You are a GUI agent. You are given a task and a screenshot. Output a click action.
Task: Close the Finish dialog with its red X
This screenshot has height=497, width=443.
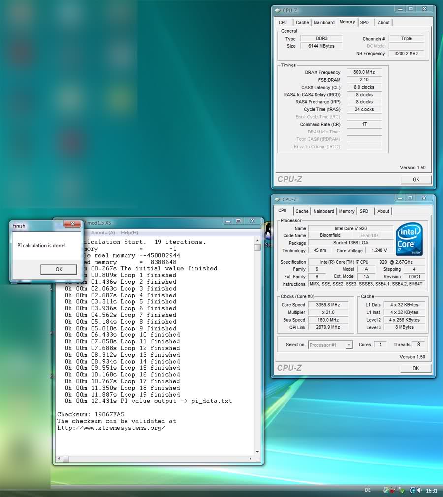pyautogui.click(x=72, y=224)
